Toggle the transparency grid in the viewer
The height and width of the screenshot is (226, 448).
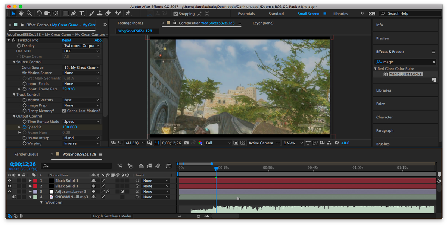[x=243, y=143]
